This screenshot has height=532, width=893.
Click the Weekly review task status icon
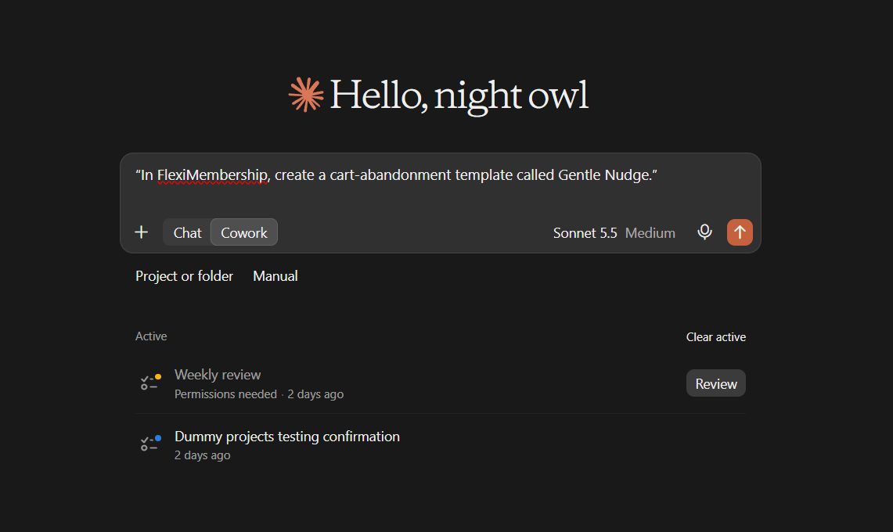151,383
